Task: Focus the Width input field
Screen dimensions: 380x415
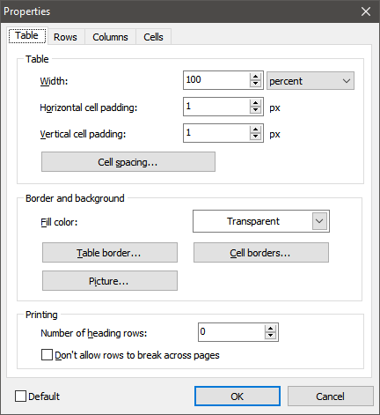Action: (217, 80)
